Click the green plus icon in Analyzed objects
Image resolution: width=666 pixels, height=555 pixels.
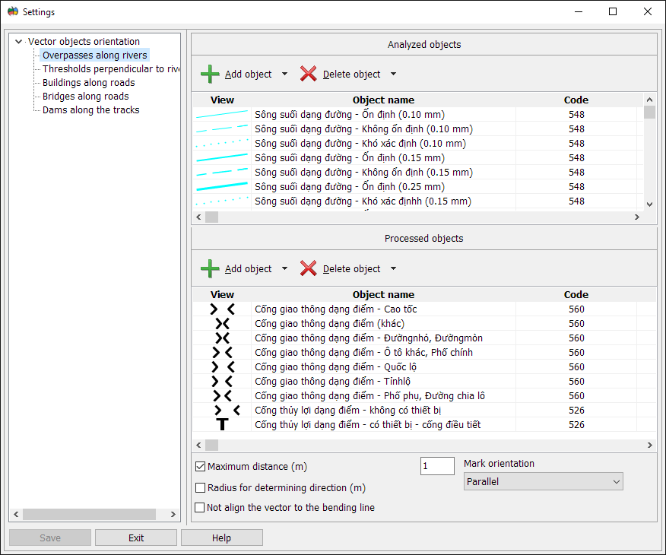coord(210,74)
